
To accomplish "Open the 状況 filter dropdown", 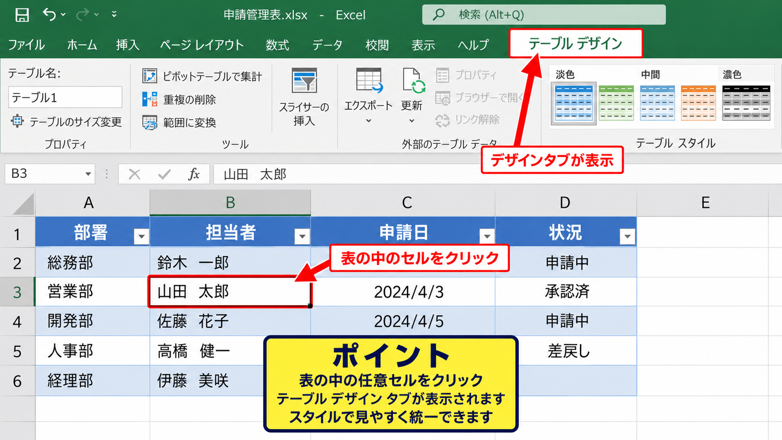I will click(x=627, y=237).
